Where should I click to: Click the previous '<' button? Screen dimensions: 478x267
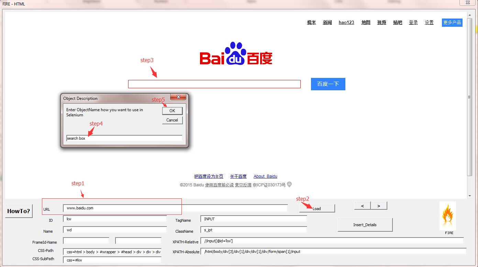click(363, 206)
